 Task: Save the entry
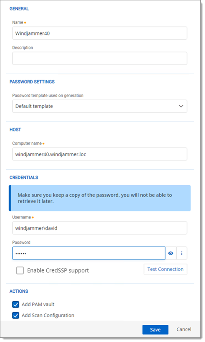[x=155, y=329]
